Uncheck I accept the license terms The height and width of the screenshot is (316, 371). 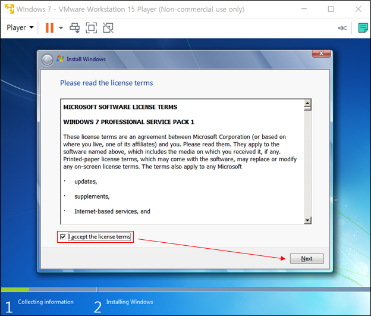pos(62,237)
